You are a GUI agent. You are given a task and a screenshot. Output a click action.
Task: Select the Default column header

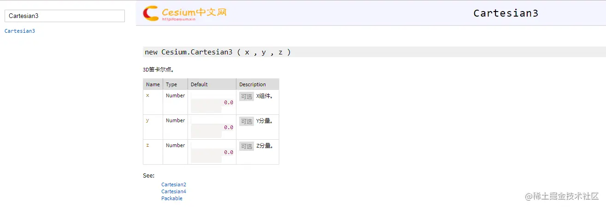[199, 84]
